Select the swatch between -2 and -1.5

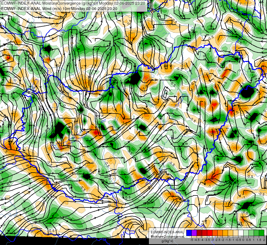coord(225,233)
